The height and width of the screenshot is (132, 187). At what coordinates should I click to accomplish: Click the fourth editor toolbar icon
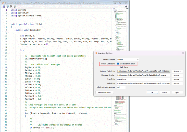14,6
